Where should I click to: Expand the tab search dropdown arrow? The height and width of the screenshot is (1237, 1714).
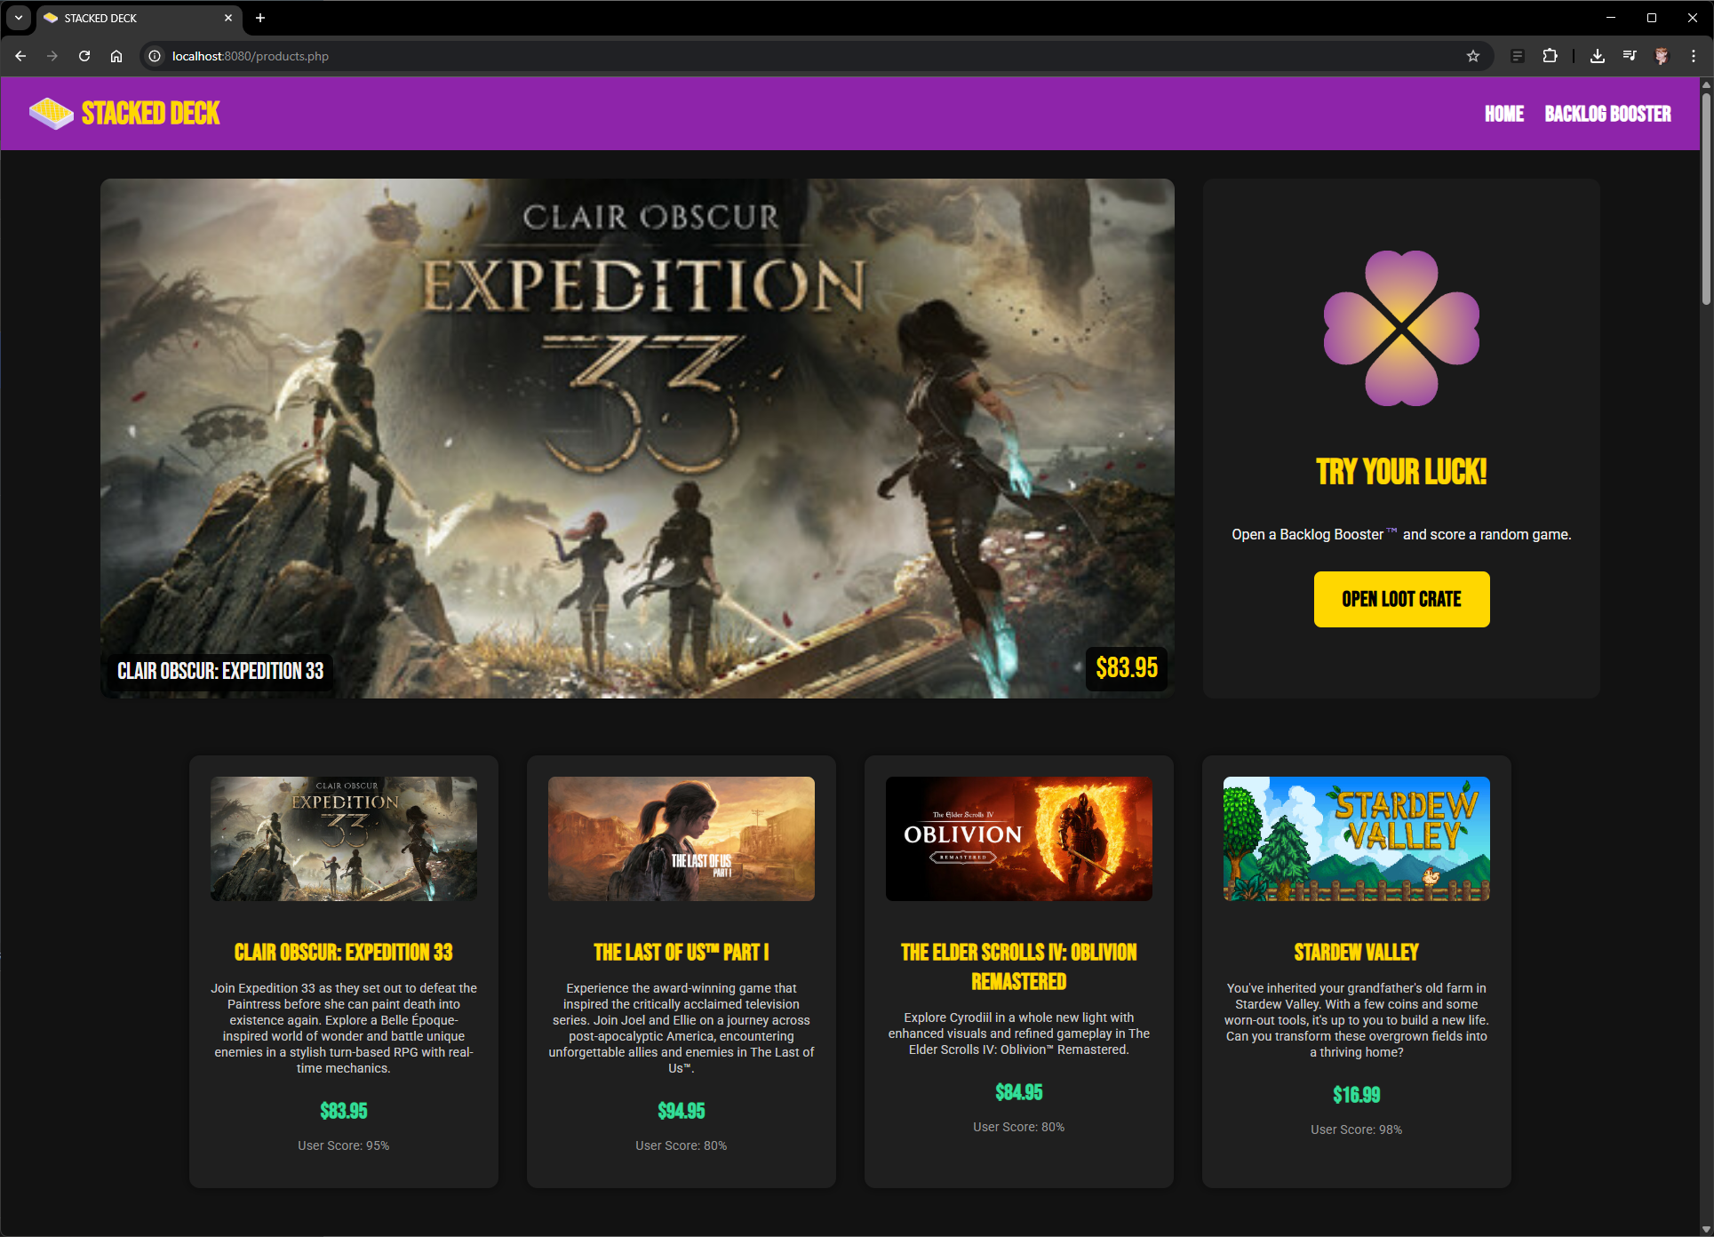[19, 18]
